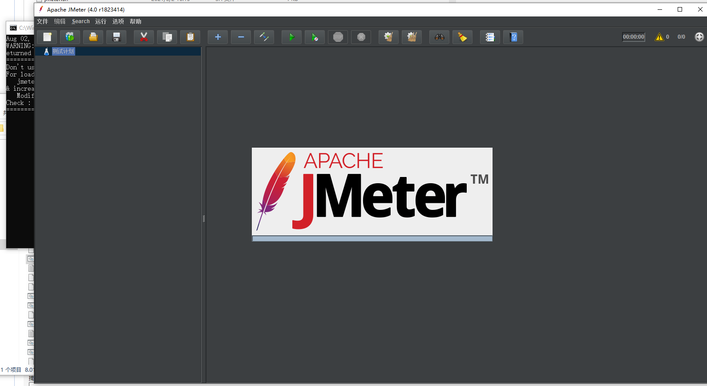The image size is (707, 386).
Task: Click the Toggle enable/disable icon
Action: tap(264, 37)
